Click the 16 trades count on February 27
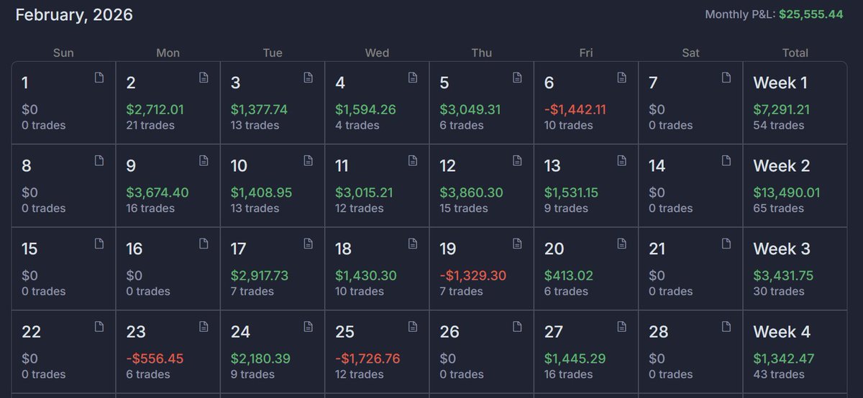 pos(568,374)
